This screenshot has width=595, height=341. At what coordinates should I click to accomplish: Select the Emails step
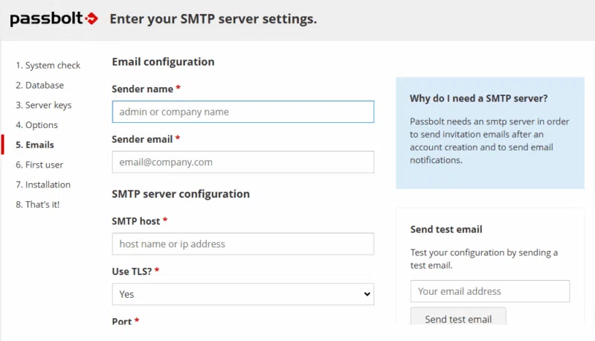(x=35, y=144)
